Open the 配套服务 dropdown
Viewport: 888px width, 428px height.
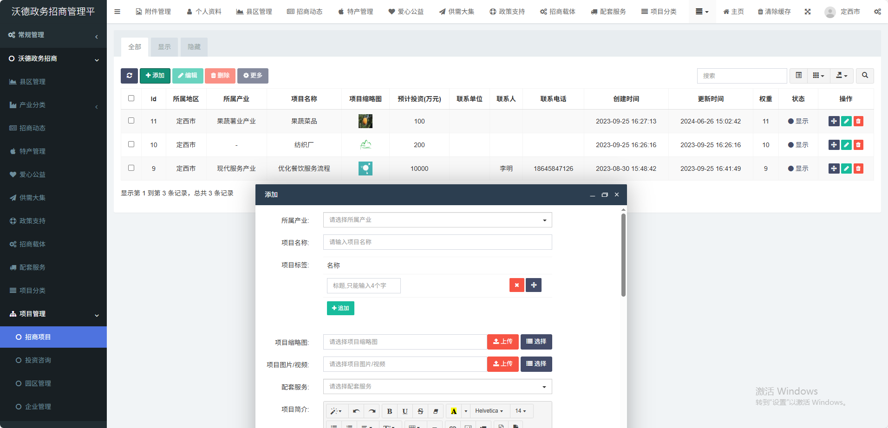[x=437, y=387]
